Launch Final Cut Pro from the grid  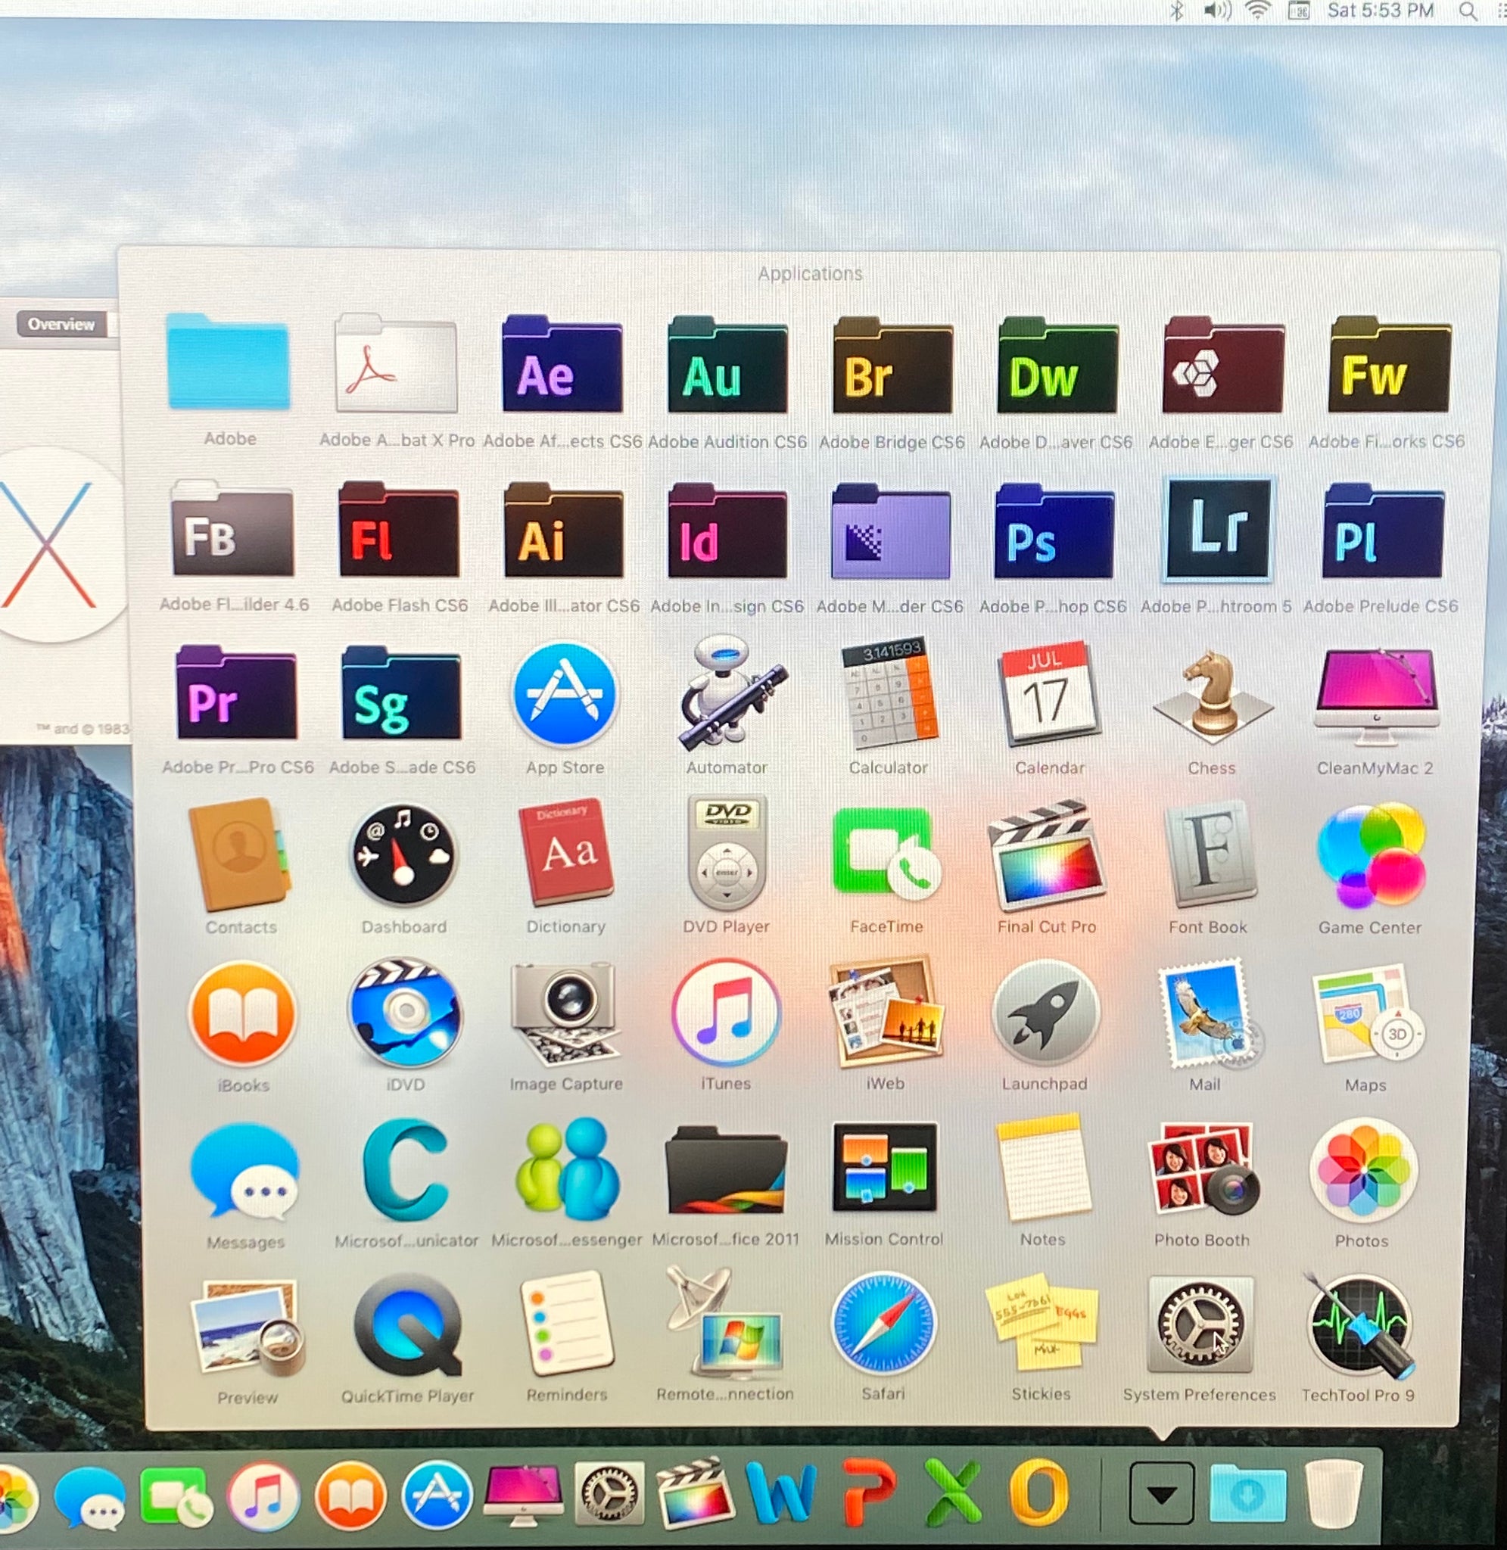1046,855
